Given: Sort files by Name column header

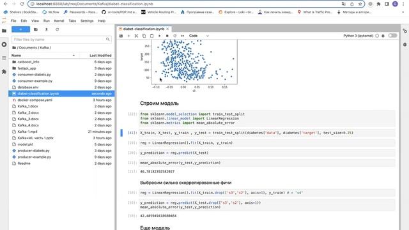Looking at the screenshot, I should [44, 56].
